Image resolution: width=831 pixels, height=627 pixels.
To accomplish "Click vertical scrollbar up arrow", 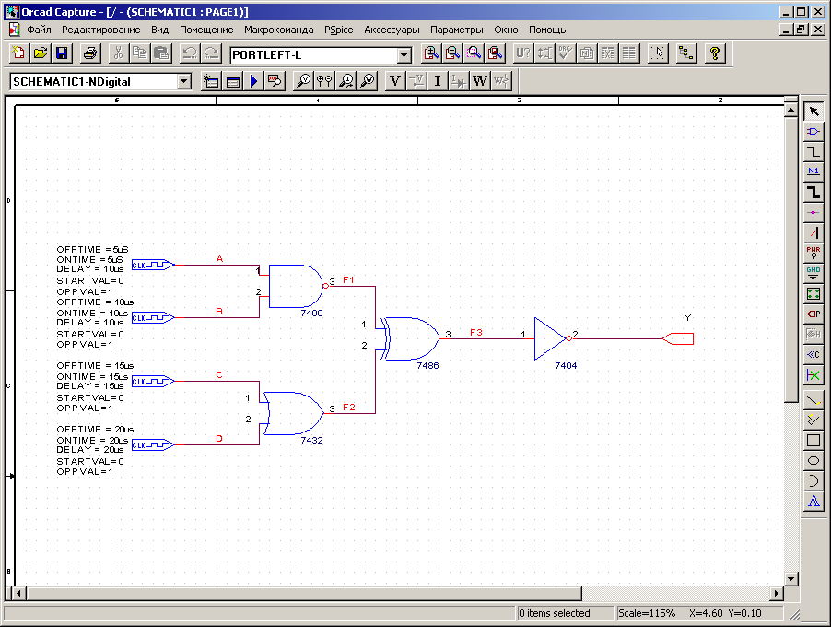I will pos(790,110).
